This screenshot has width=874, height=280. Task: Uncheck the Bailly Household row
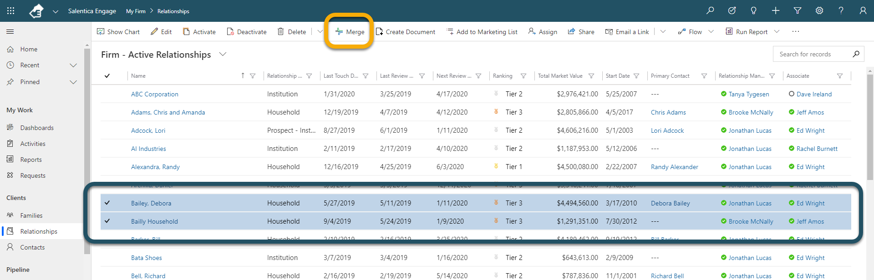pos(107,221)
